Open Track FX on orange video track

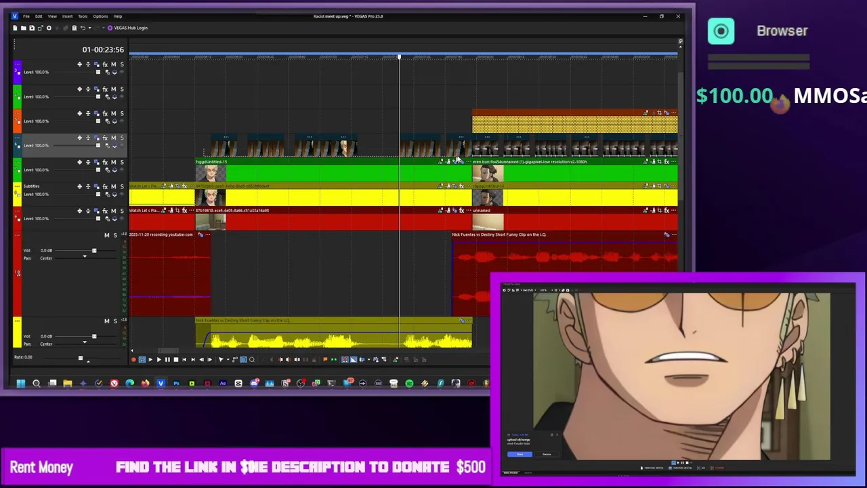(105, 113)
